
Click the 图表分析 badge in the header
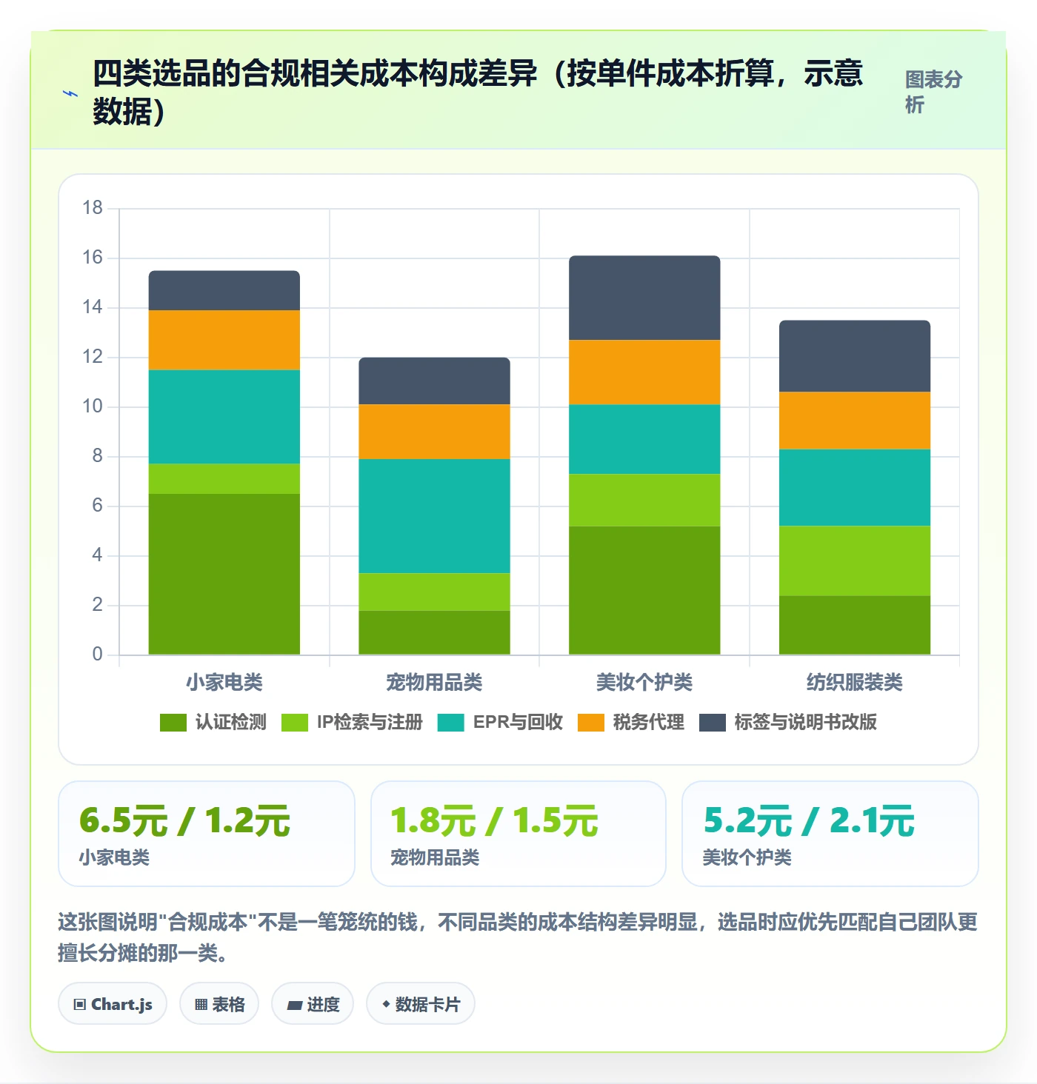[933, 92]
